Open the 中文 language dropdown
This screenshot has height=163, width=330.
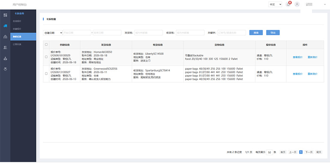click(x=275, y=4)
